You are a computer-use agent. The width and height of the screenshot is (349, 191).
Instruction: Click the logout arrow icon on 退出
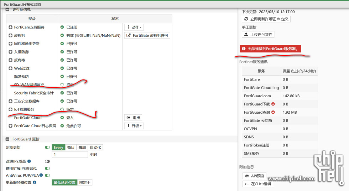(x=129, y=118)
